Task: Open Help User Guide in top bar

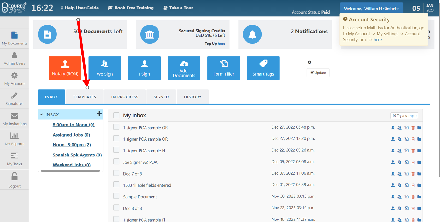Action: click(80, 8)
